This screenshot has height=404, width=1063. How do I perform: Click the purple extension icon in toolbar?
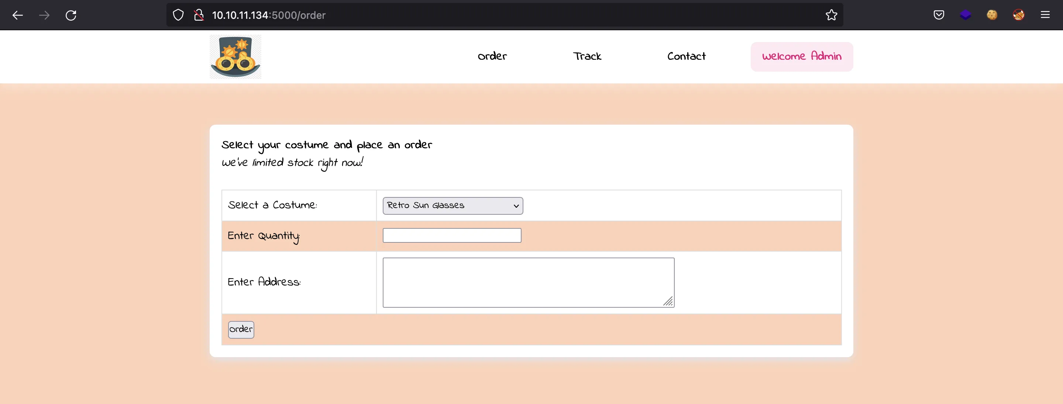coord(965,15)
